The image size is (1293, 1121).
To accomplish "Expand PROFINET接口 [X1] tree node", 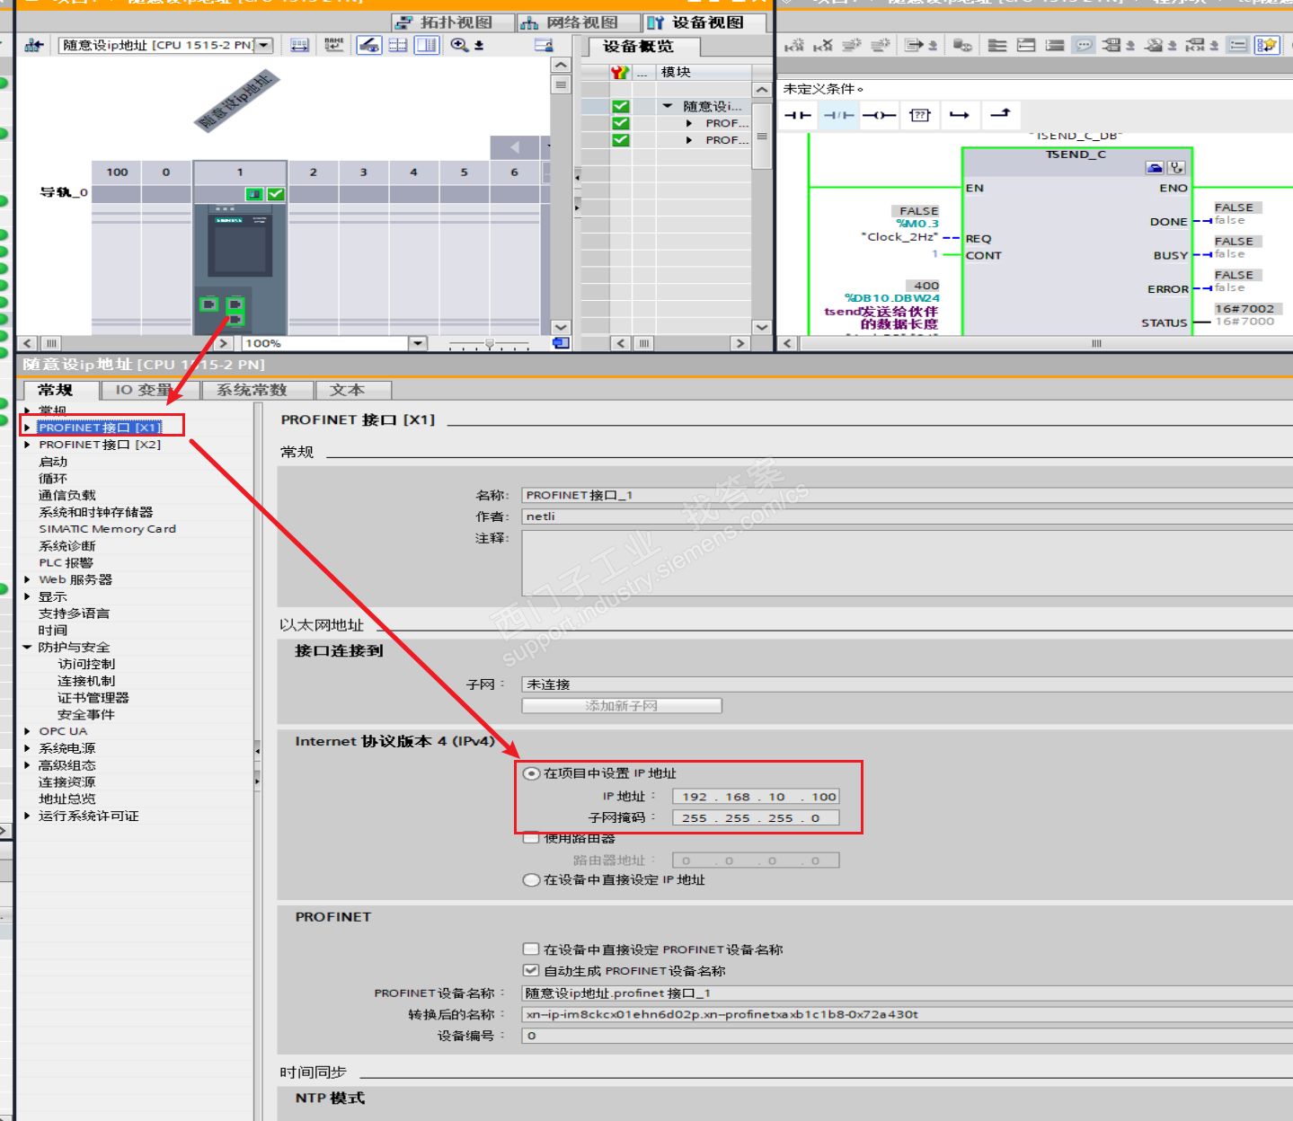I will (28, 428).
